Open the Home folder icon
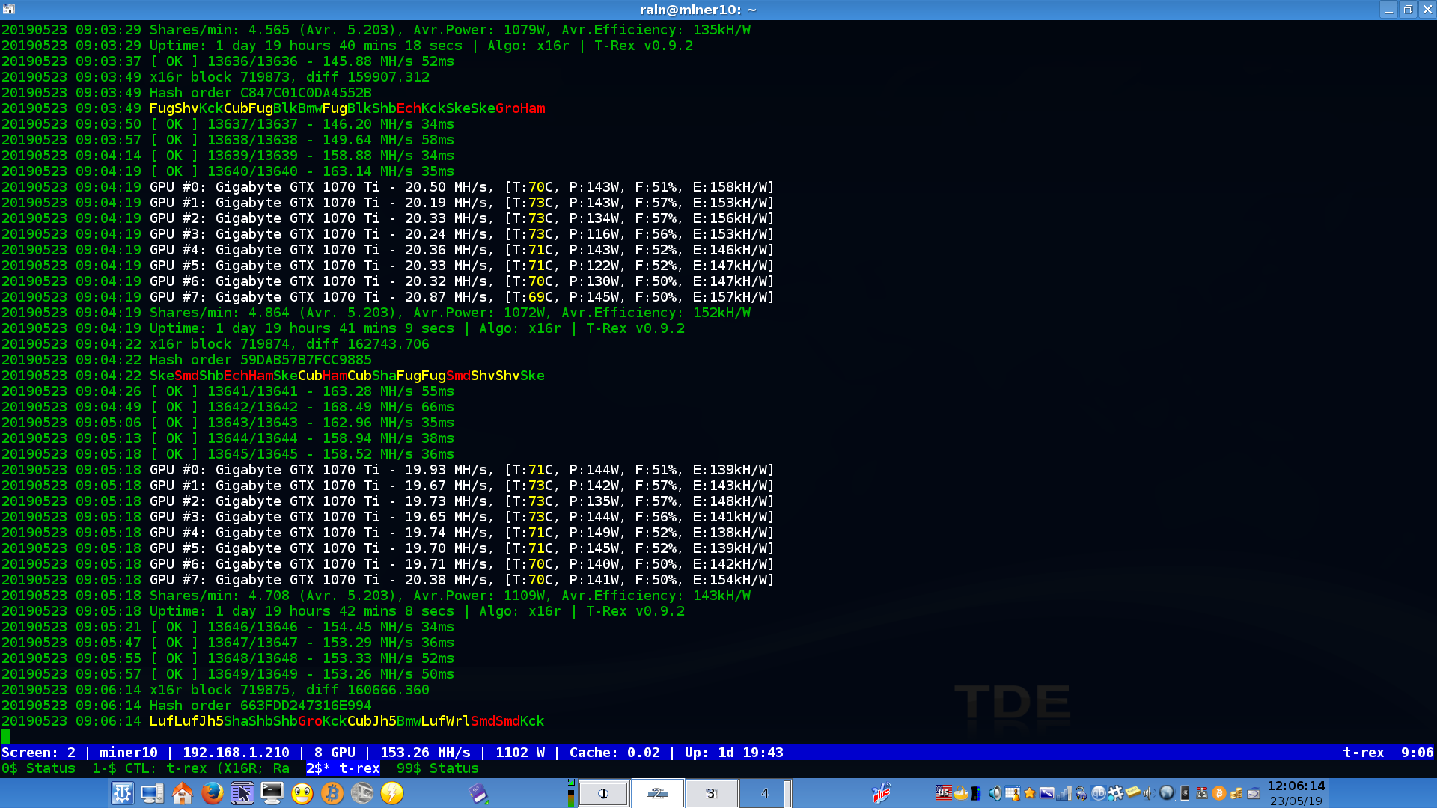The width and height of the screenshot is (1437, 808). (182, 793)
